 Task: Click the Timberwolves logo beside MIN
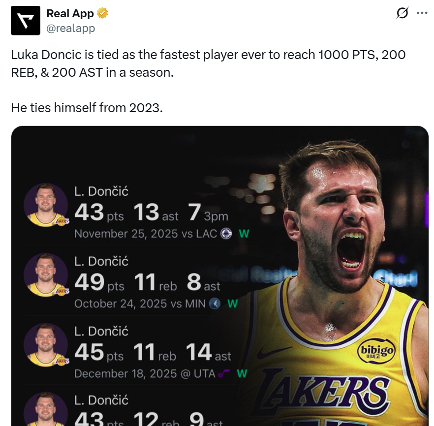215,304
